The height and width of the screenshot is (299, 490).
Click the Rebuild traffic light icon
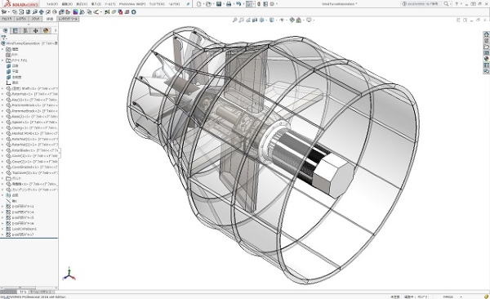point(259,4)
